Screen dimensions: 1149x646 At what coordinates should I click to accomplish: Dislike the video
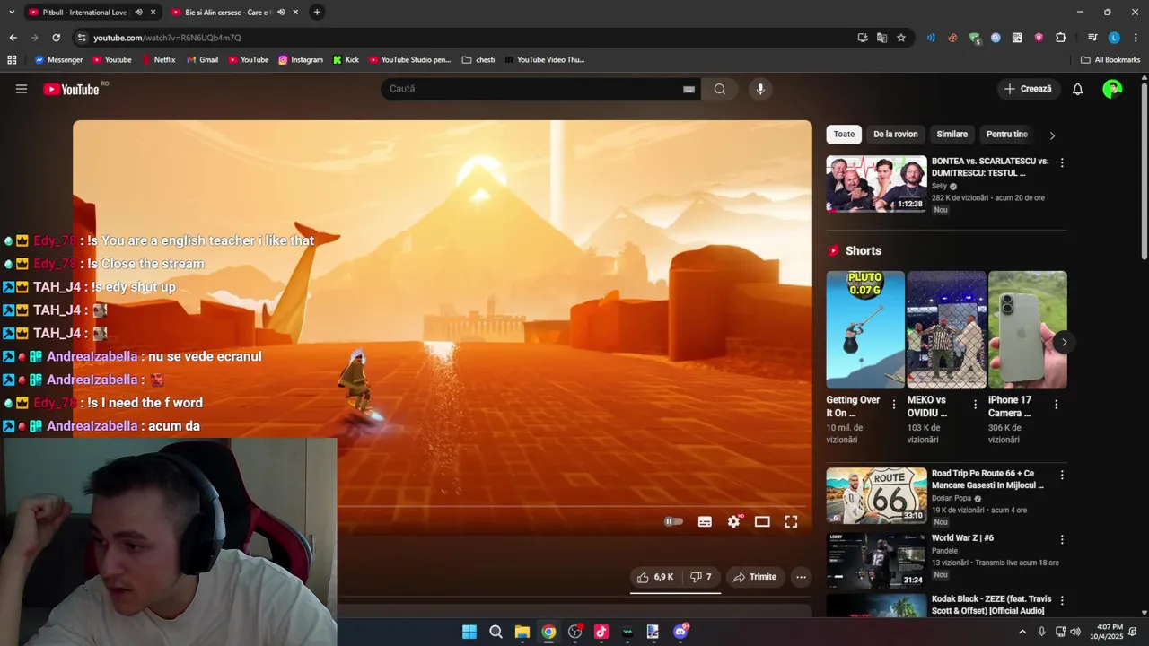click(700, 577)
